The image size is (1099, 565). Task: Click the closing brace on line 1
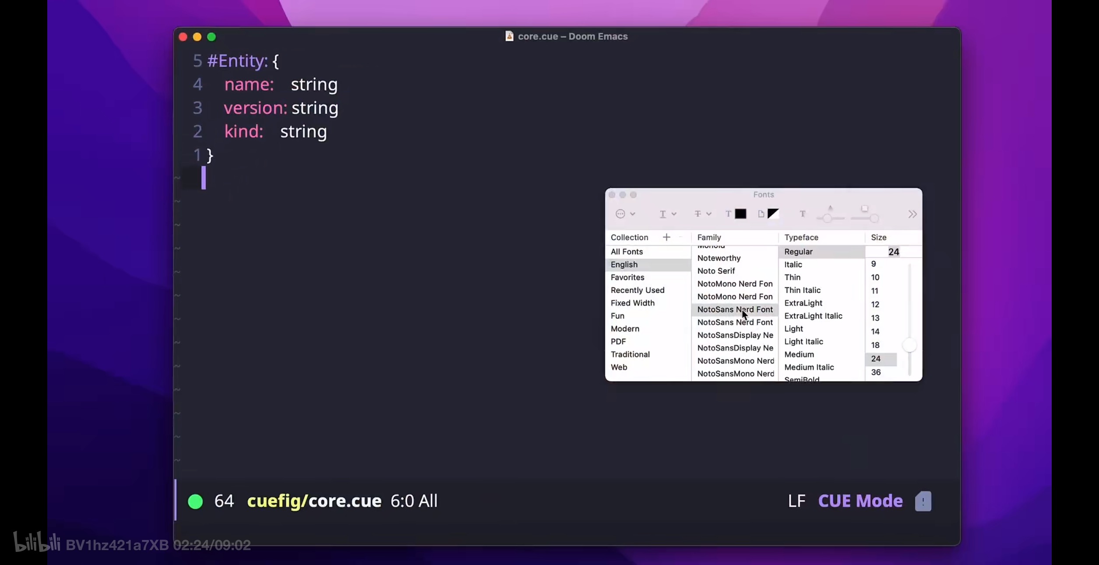tap(210, 155)
